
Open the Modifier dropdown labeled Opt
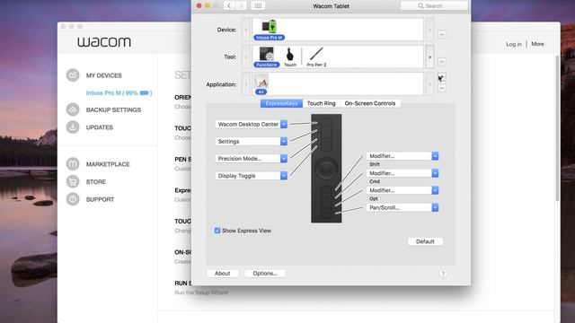[402, 190]
